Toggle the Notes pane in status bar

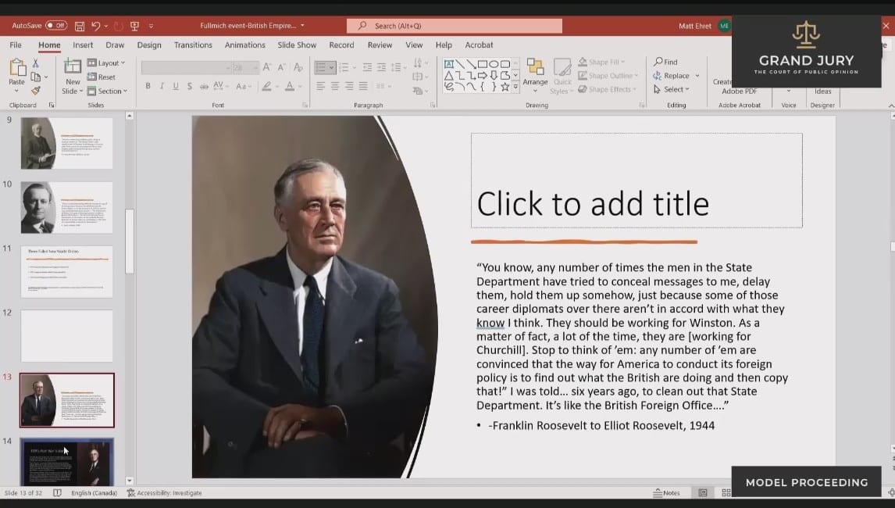click(666, 493)
